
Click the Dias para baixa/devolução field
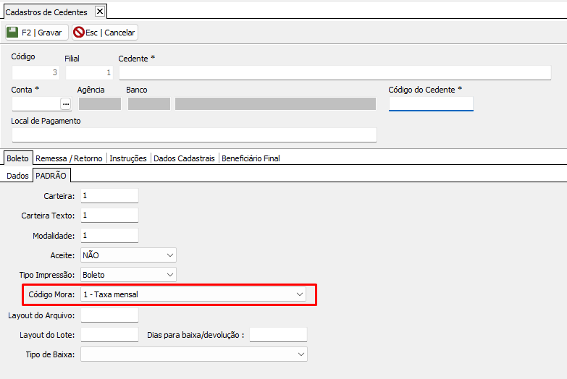pos(278,335)
